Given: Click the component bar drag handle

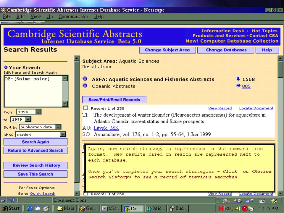Looking at the screenshot, I should 218,201.
